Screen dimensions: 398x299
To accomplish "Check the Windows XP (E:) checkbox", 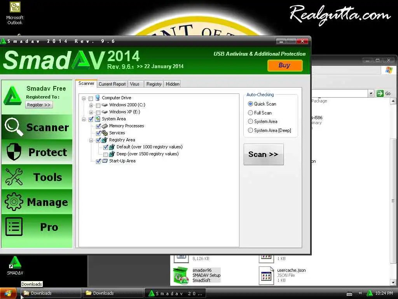I will point(98,113).
